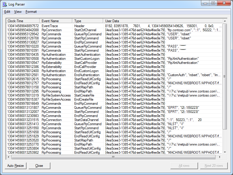Click the Auto Resize button

(x=16, y=166)
